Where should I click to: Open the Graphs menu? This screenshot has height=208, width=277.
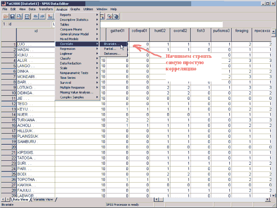click(75, 9)
